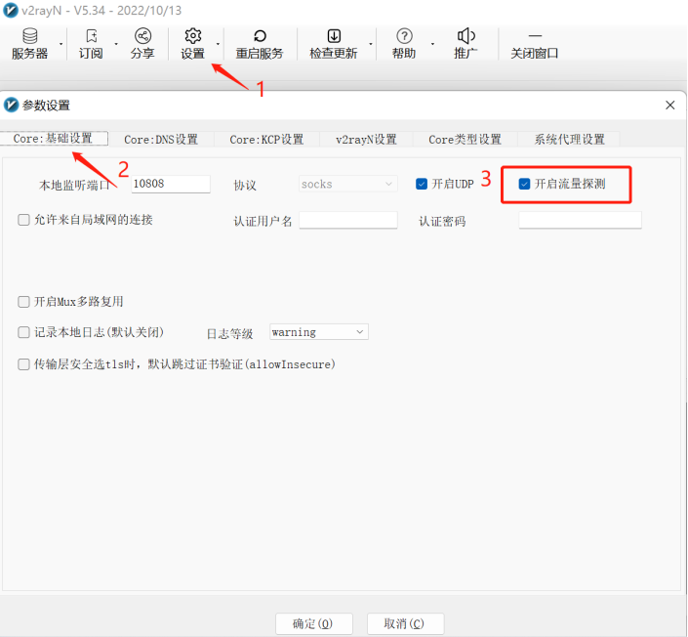Click the 协议 label
Screen dimensions: 688x637
click(245, 186)
